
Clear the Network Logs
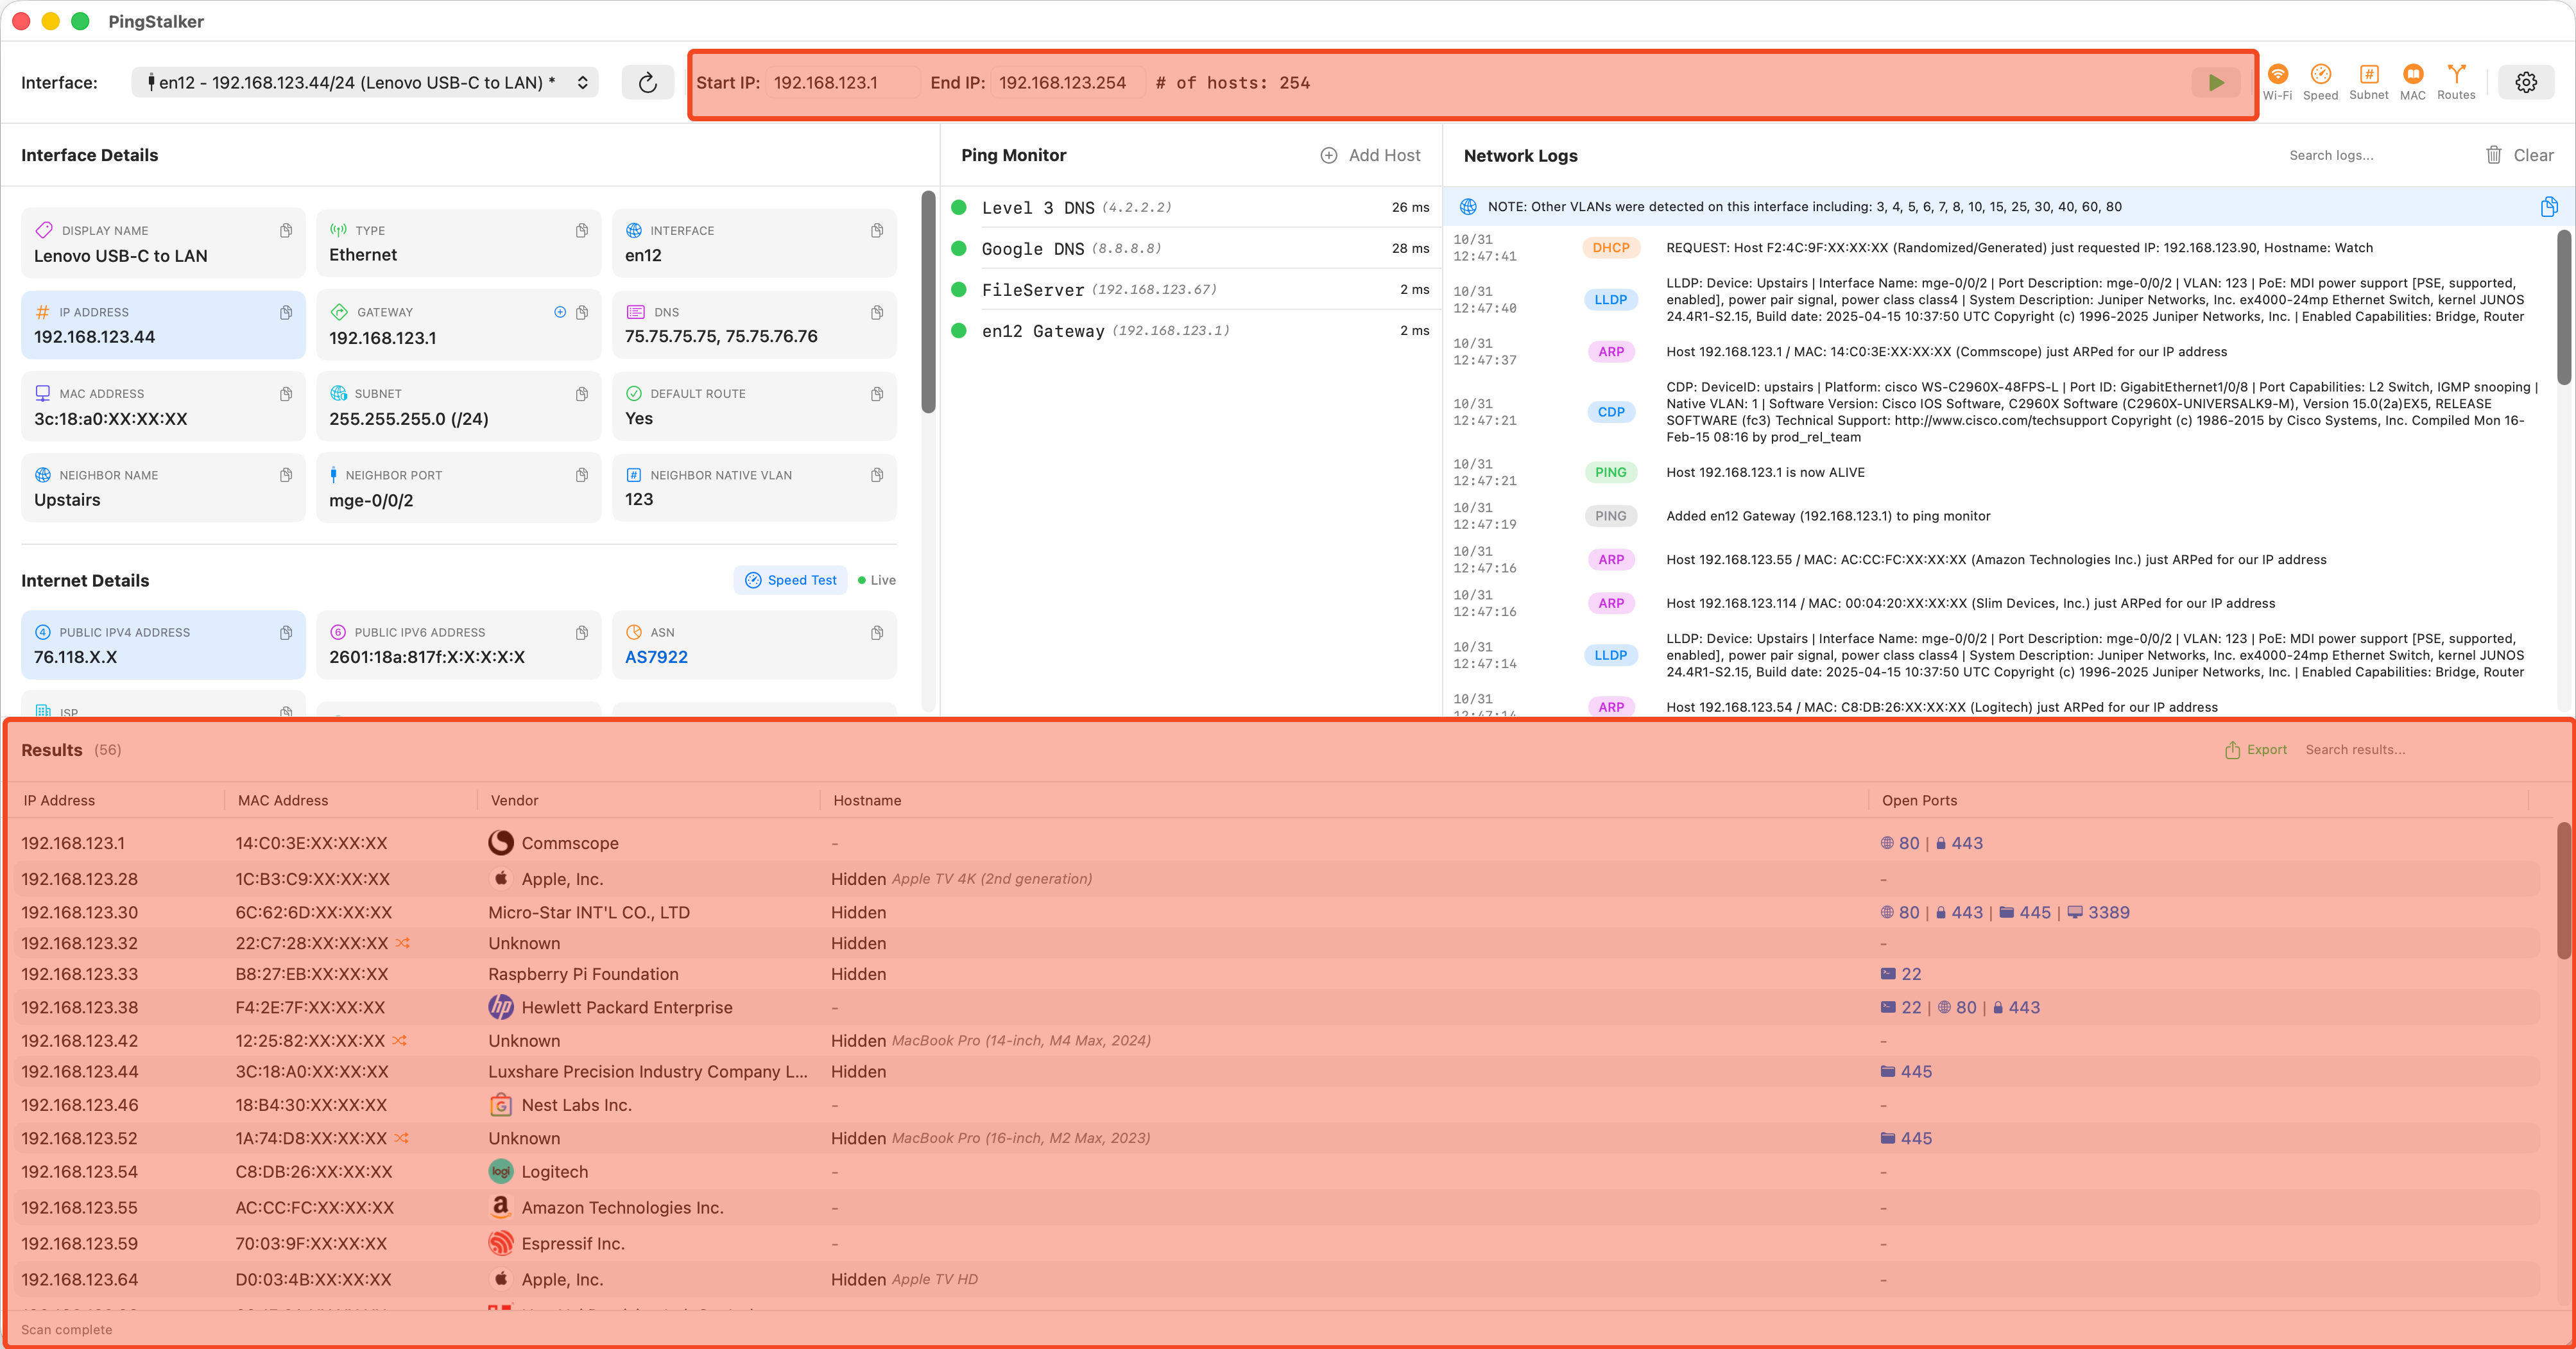tap(2519, 155)
